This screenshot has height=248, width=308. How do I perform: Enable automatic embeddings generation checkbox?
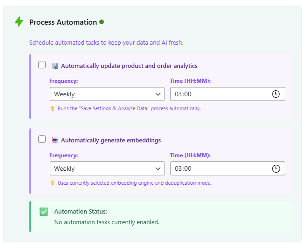pos(42,140)
